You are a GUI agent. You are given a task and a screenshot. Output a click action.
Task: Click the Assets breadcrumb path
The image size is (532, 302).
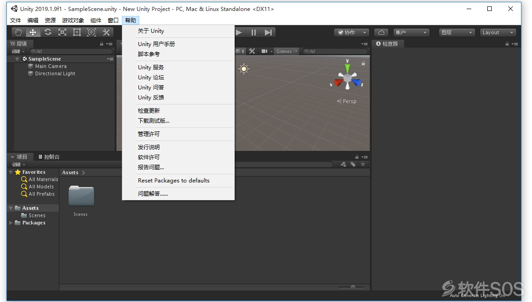pos(70,172)
